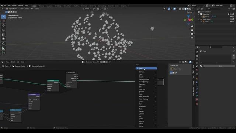This screenshot has width=236, height=133.
Task: Toggle Collection exclude checkbox in outliner
Action: (x=228, y=14)
